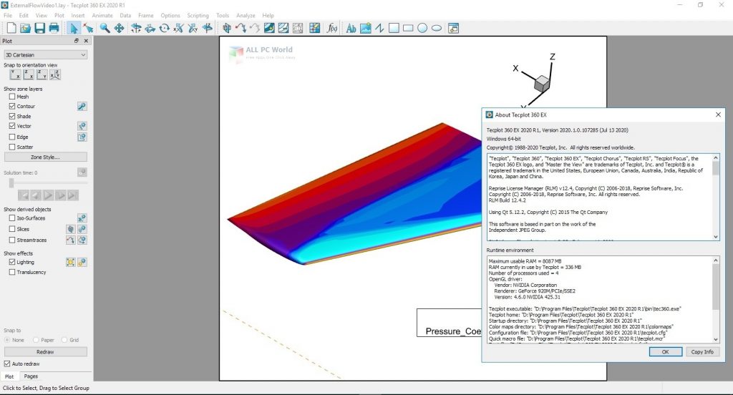This screenshot has width=733, height=395.
Task: Open the File menu
Action: coord(8,16)
